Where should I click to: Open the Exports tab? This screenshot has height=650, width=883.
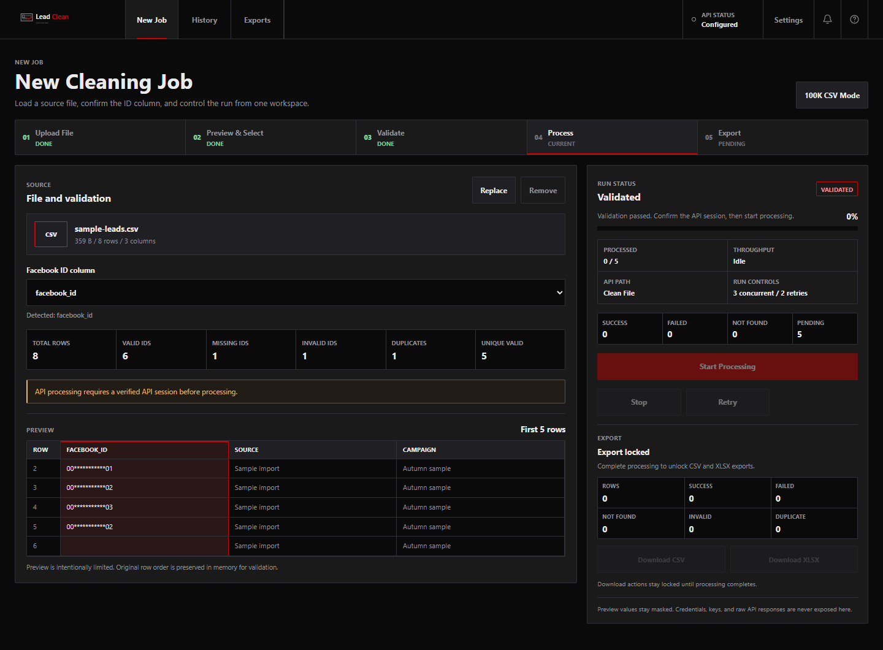pos(257,20)
